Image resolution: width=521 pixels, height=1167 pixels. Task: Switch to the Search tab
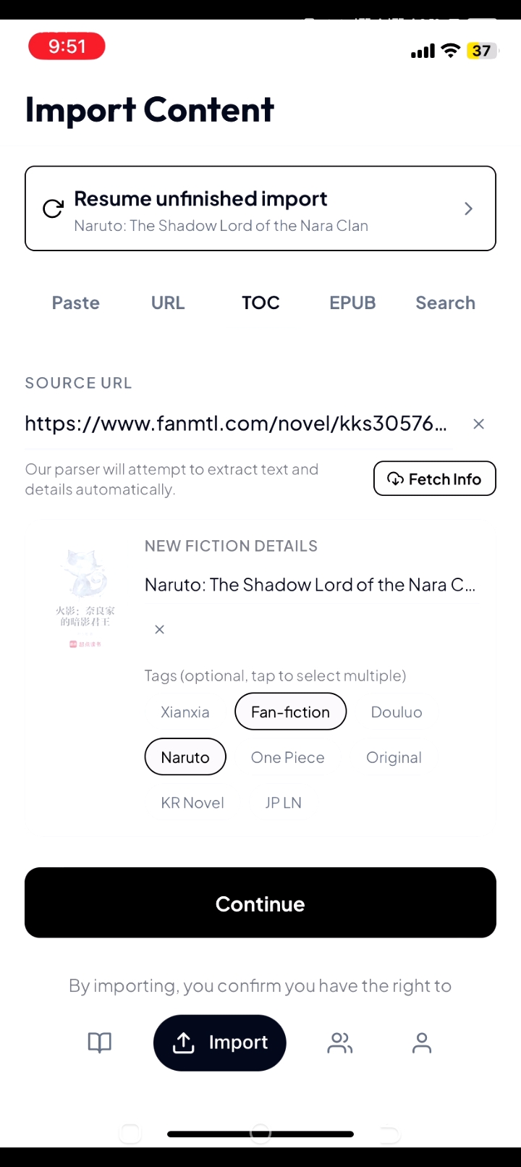pyautogui.click(x=446, y=303)
